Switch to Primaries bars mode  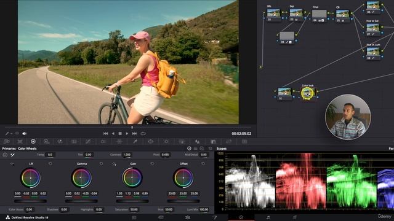click(196, 149)
